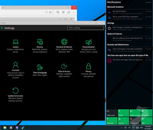The width and height of the screenshot is (153, 130).
Task: Click the Security and Maintenance group heading
Action: click(x=118, y=45)
